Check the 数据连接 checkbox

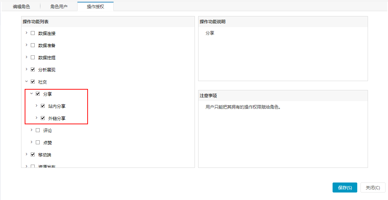[x=33, y=33]
